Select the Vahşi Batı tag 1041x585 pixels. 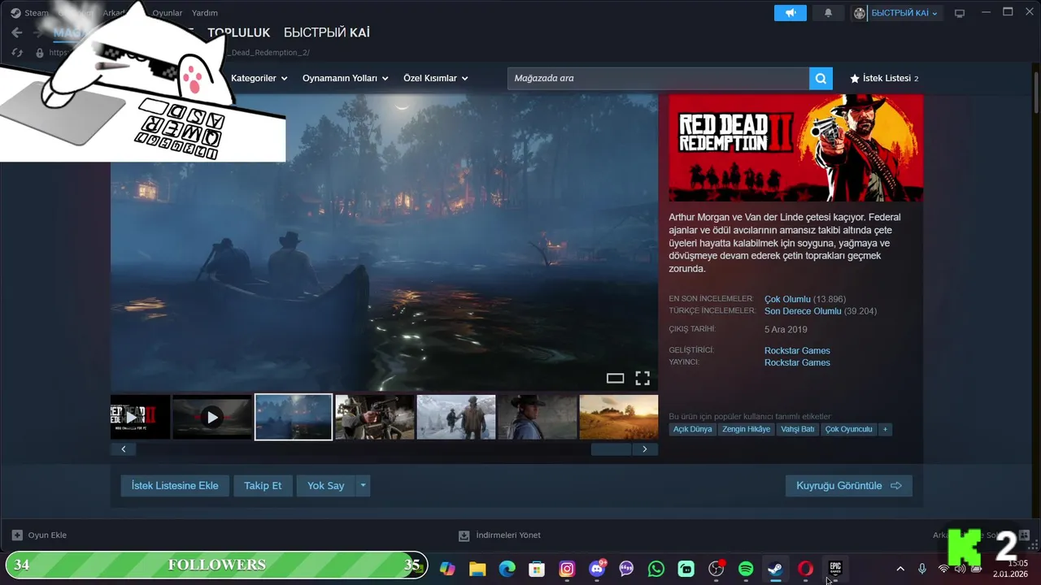click(x=797, y=429)
